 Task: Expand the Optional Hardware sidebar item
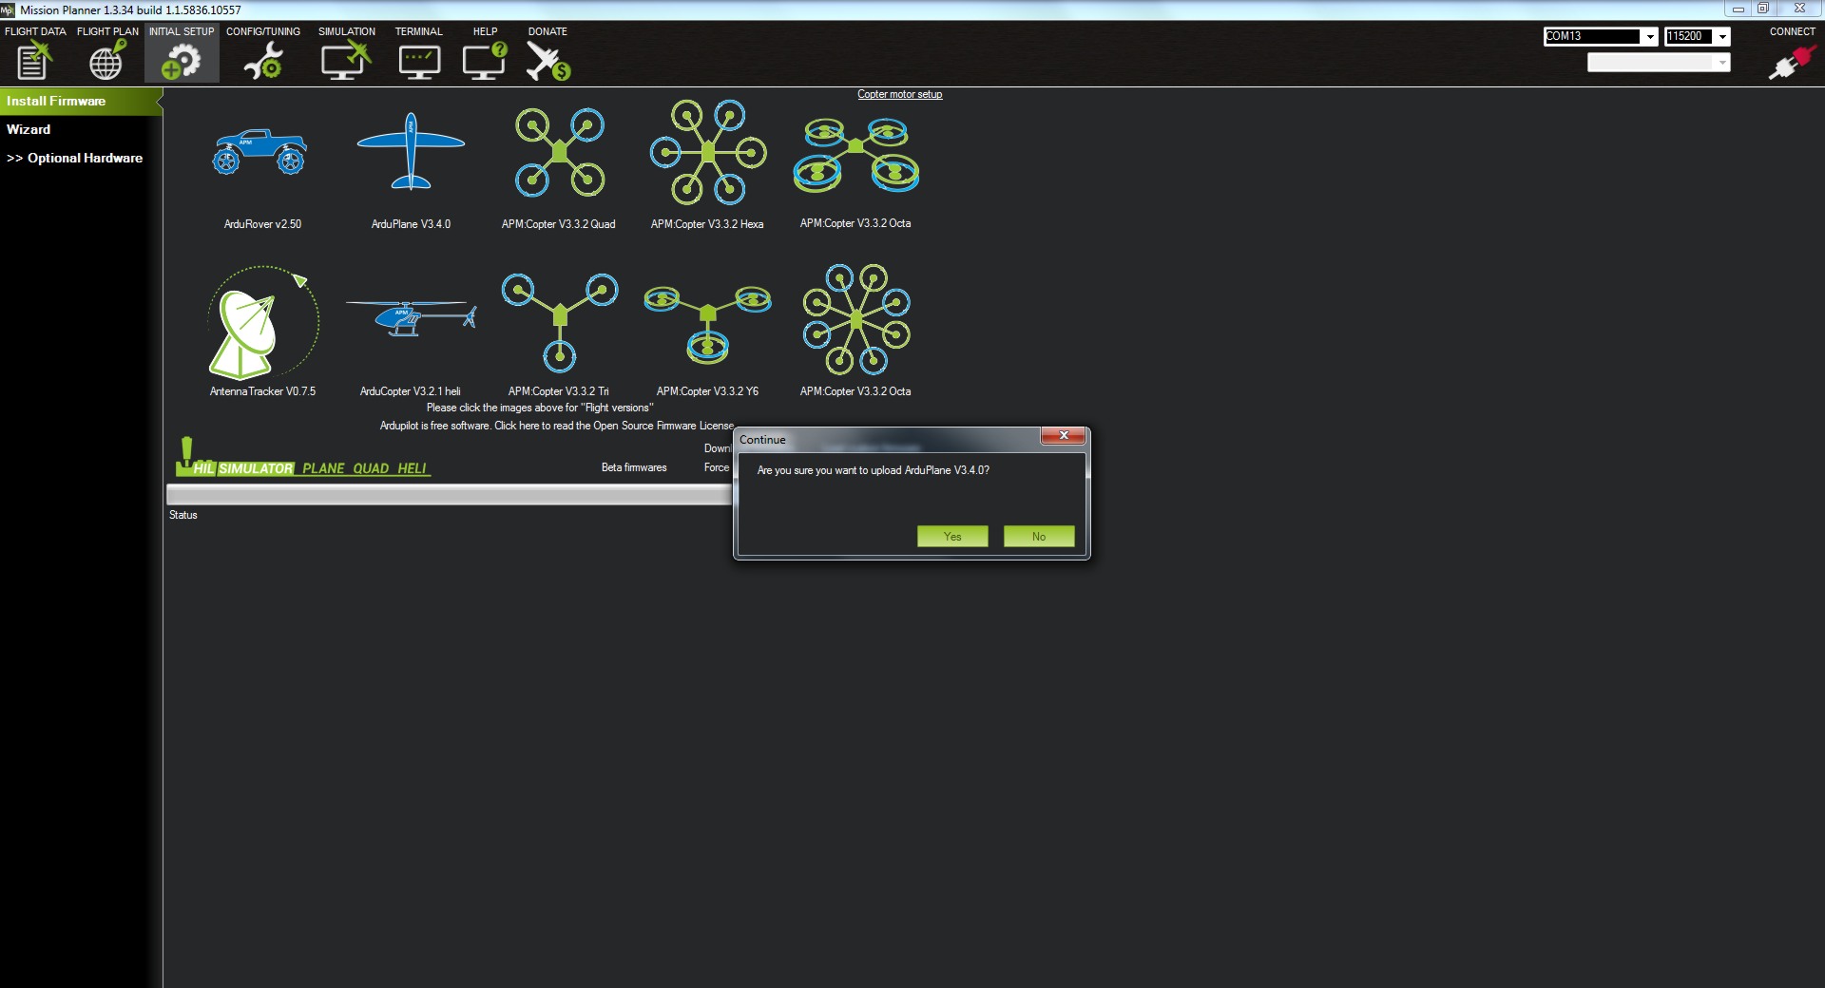76,159
